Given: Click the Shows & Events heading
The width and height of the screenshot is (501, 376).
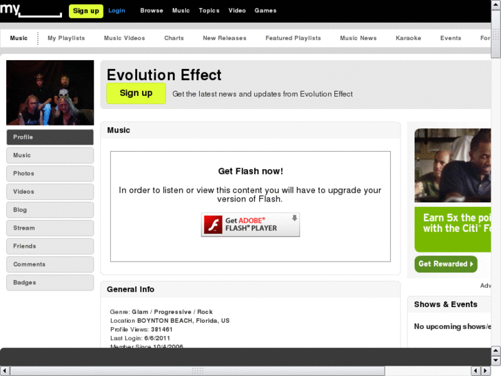Looking at the screenshot, I should 446,304.
